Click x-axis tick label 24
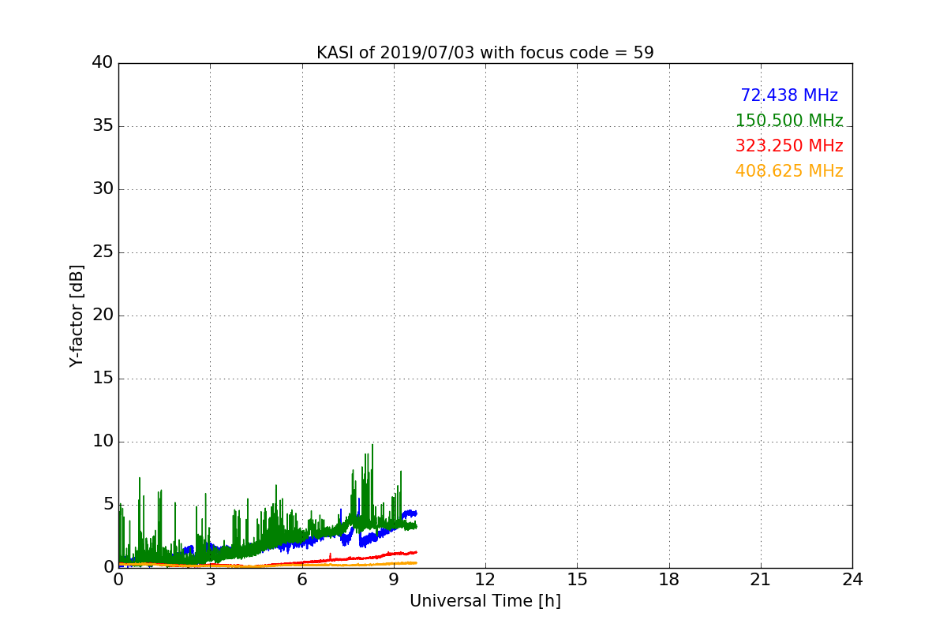 tap(852, 580)
